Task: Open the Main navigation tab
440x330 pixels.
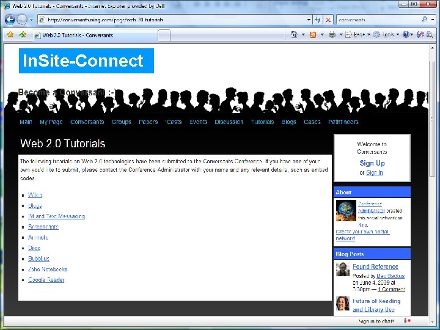Action: coord(26,122)
